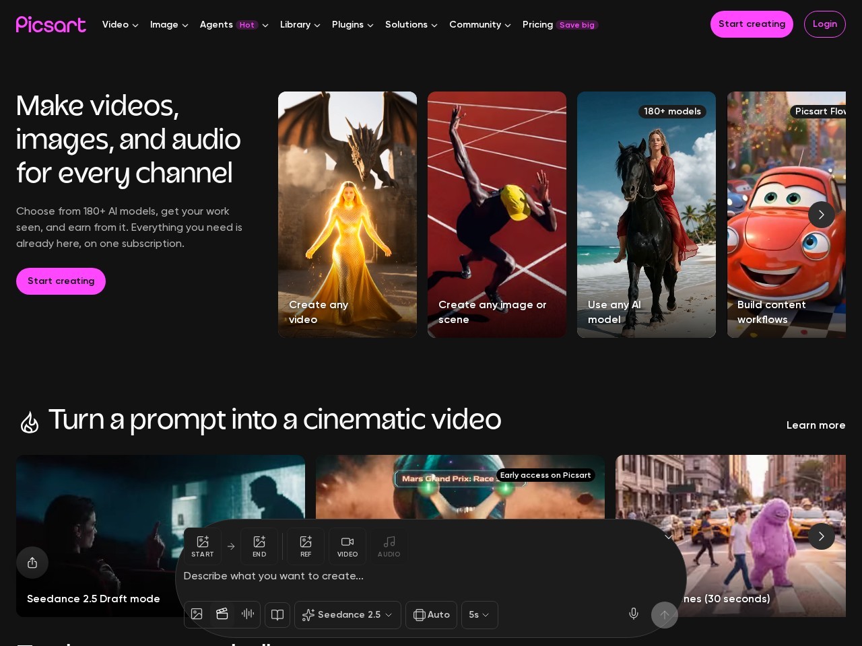The height and width of the screenshot is (646, 862).
Task: Click the Picsart logo
Action: click(51, 24)
